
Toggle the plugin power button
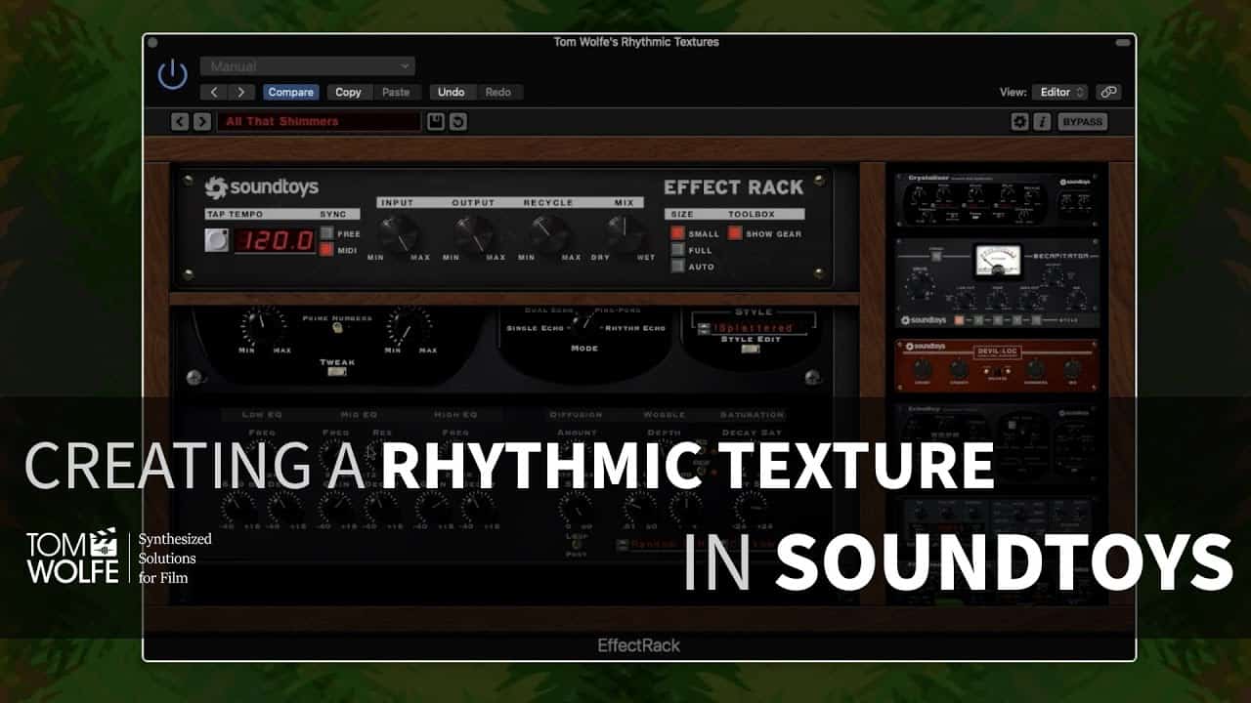[x=173, y=75]
